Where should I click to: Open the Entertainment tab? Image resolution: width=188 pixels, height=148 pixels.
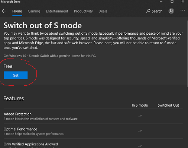(x=57, y=11)
